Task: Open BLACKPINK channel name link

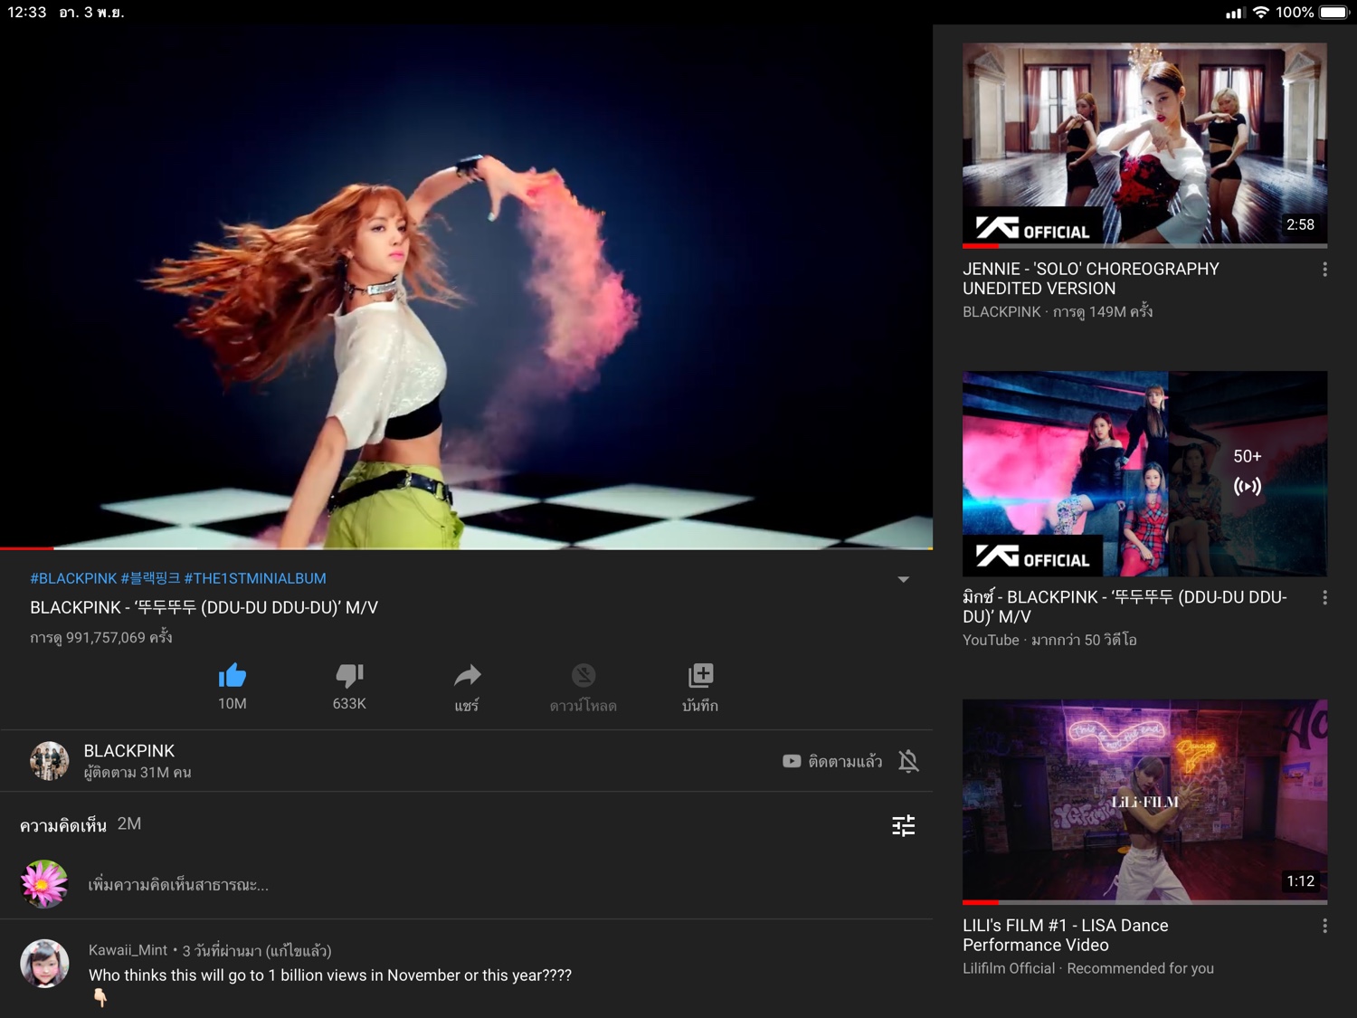Action: click(129, 751)
